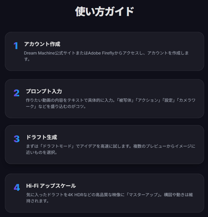This screenshot has width=208, height=217.
Task: Click 構図や動きは維 text in the upscale step
Action: pyautogui.click(x=178, y=195)
